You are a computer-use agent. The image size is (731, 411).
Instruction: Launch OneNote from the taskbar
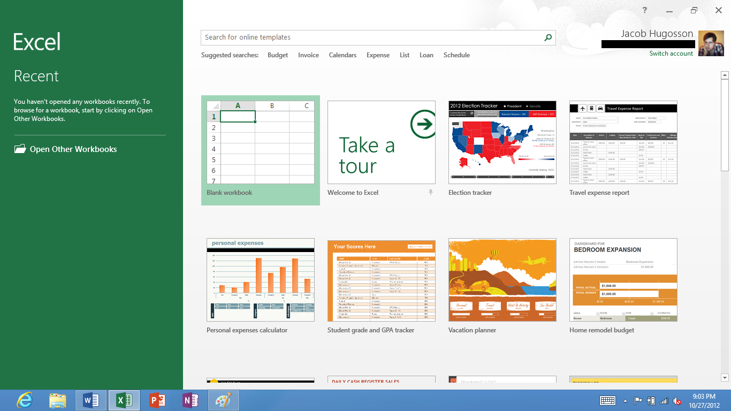click(190, 400)
